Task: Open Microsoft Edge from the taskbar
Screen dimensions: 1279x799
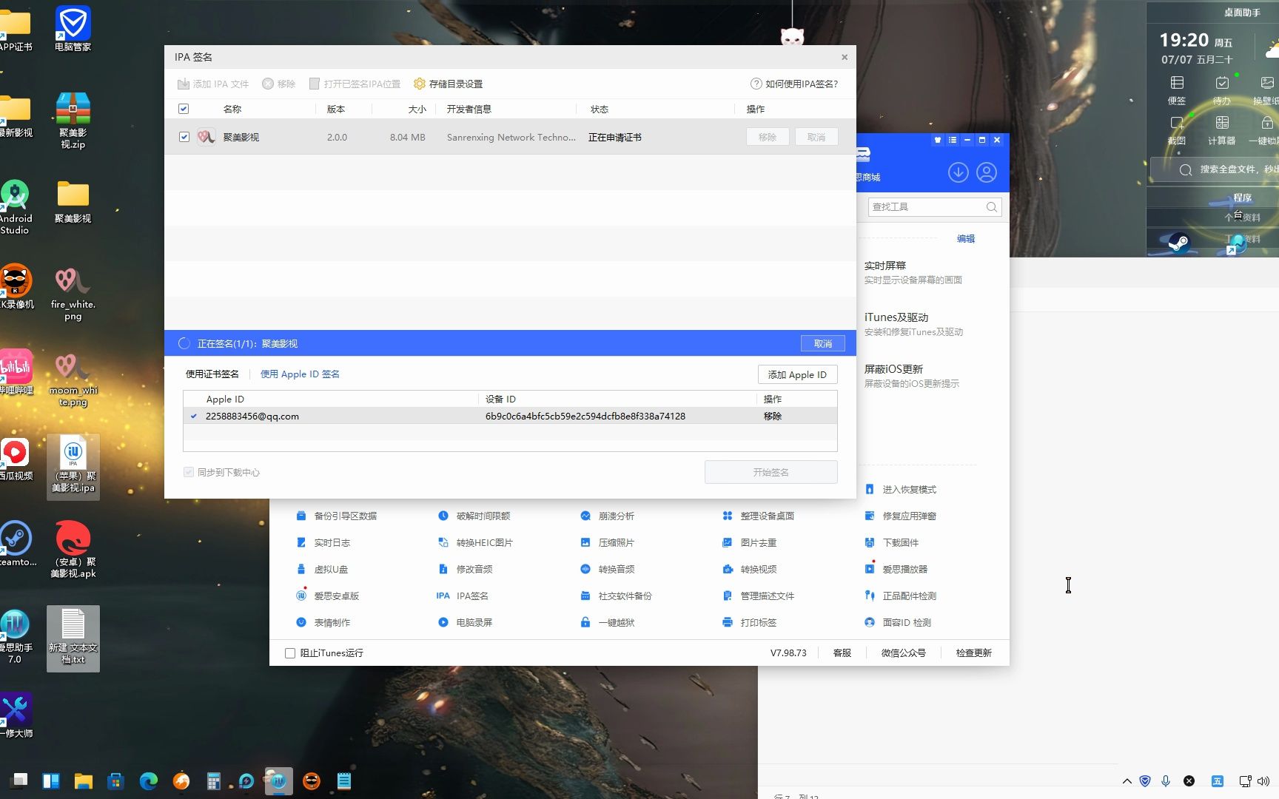Action: 149,781
